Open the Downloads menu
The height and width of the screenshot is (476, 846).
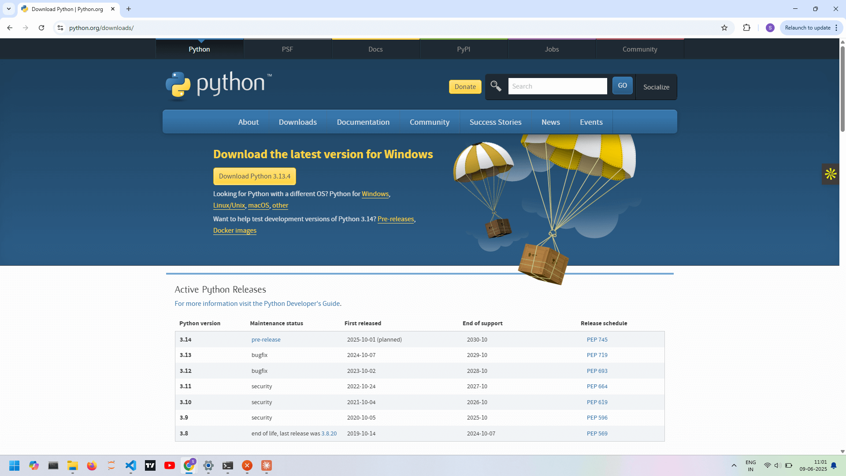click(298, 122)
